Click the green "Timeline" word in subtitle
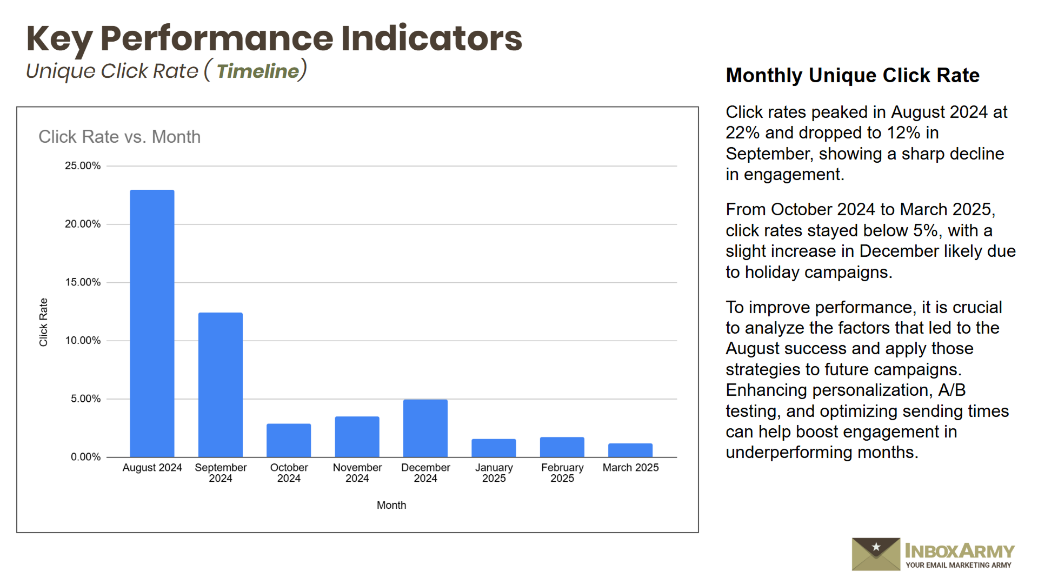The height and width of the screenshot is (584, 1038). [258, 71]
